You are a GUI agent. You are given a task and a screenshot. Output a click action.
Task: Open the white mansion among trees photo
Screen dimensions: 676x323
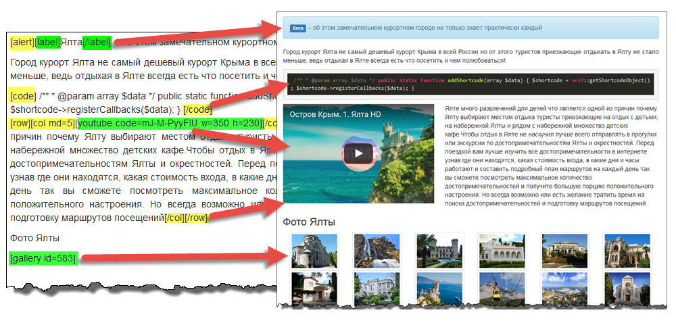(377, 289)
